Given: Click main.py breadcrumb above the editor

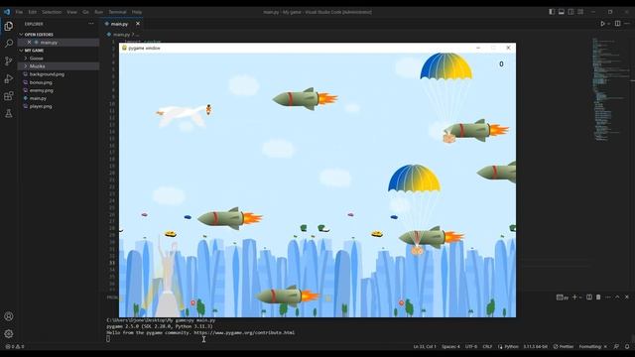Looking at the screenshot, I should pyautogui.click(x=121, y=35).
